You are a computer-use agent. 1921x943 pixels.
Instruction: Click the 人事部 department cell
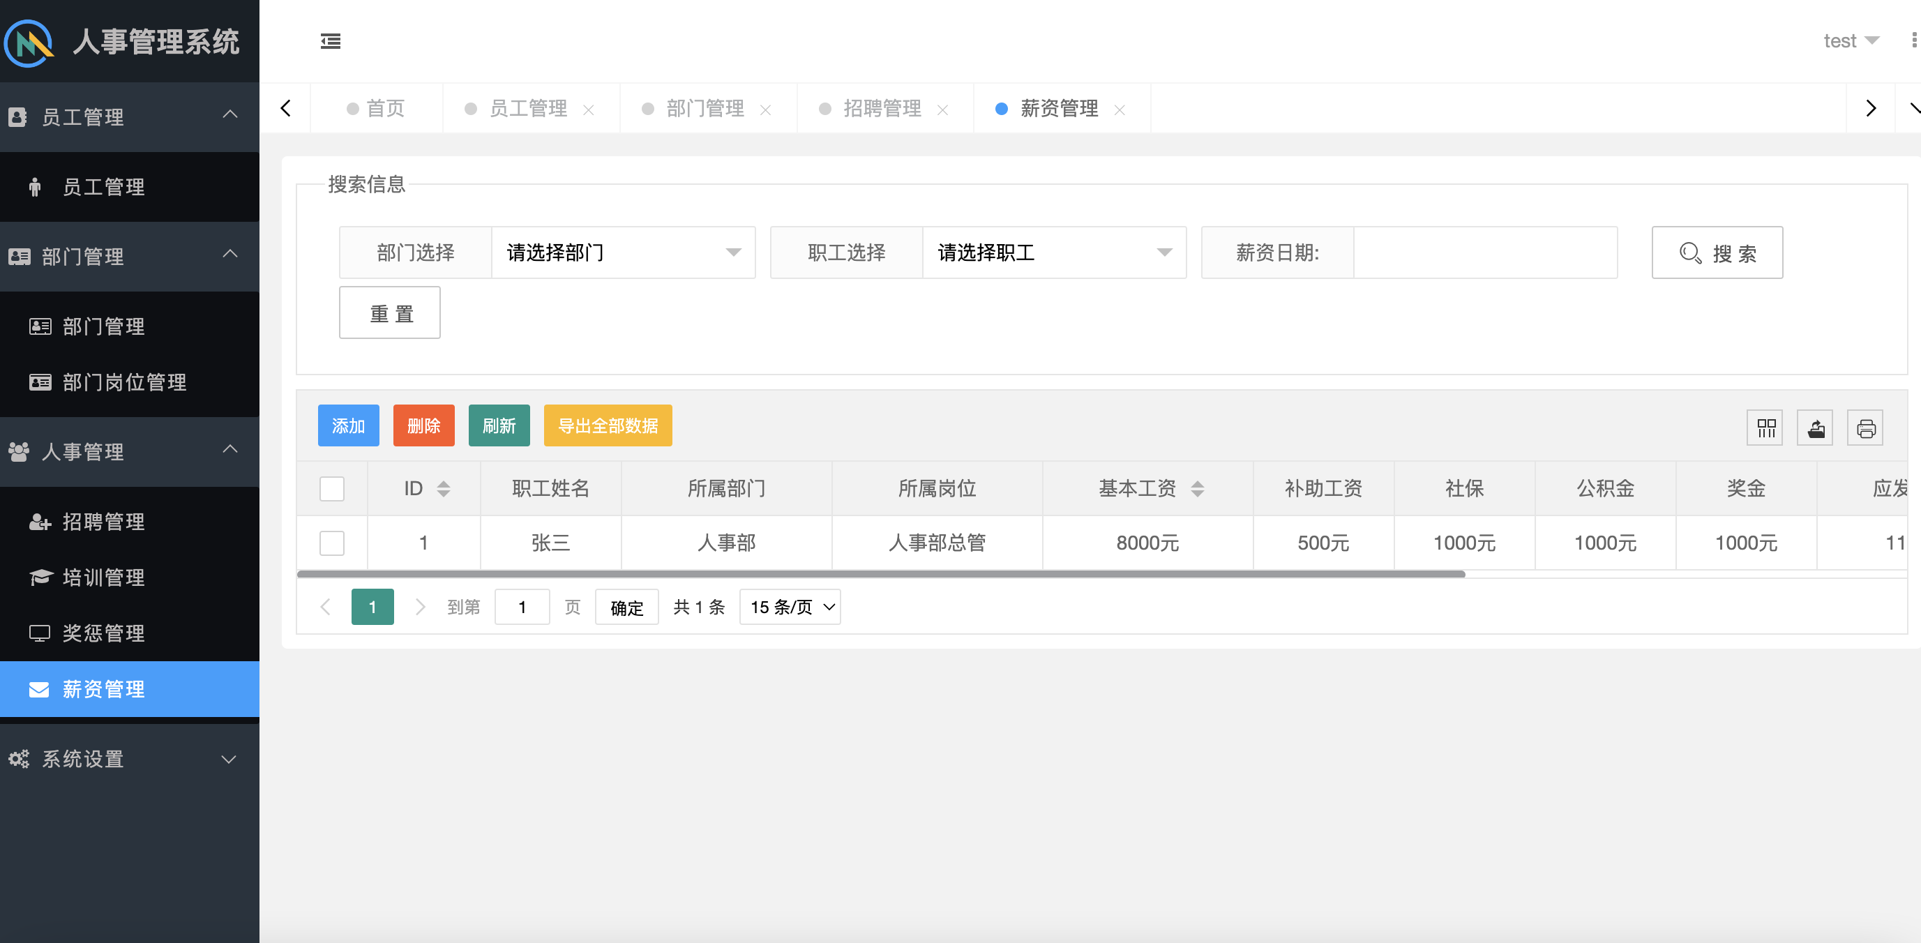(x=726, y=543)
